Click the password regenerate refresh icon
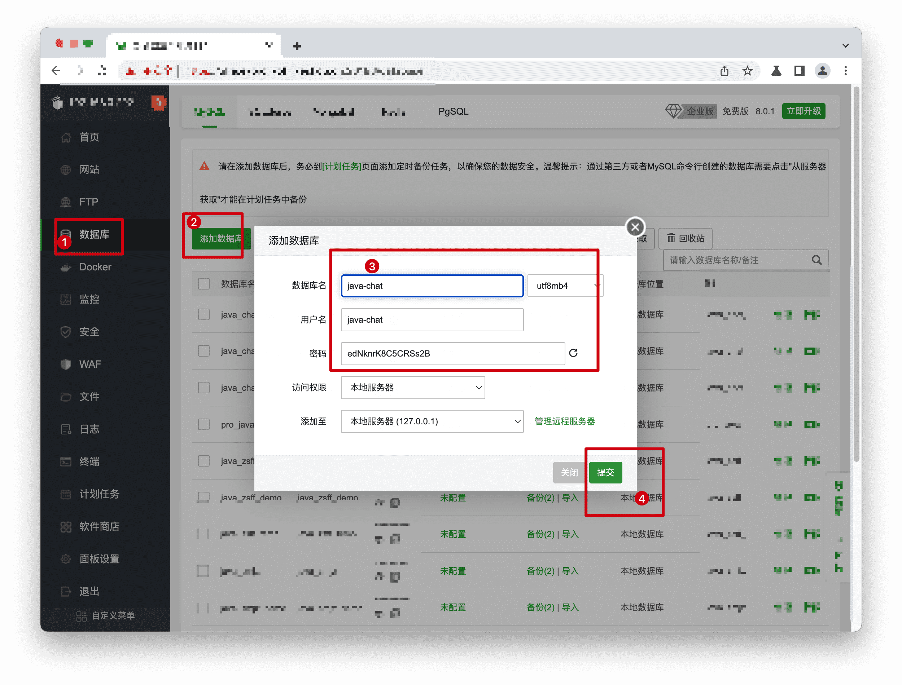 point(573,353)
